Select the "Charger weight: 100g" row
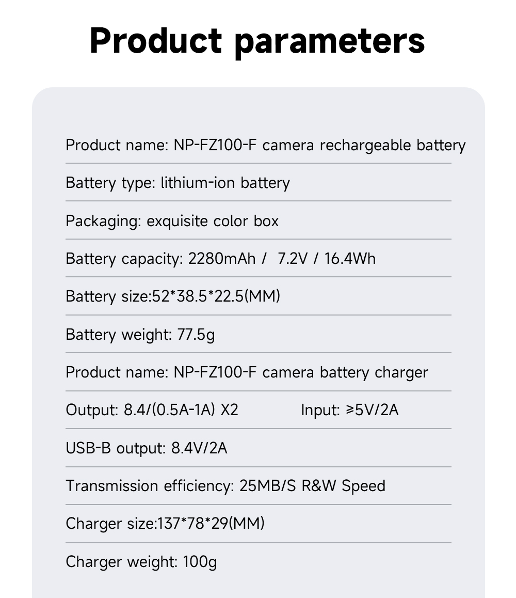This screenshot has height=598, width=516. pyautogui.click(x=141, y=561)
